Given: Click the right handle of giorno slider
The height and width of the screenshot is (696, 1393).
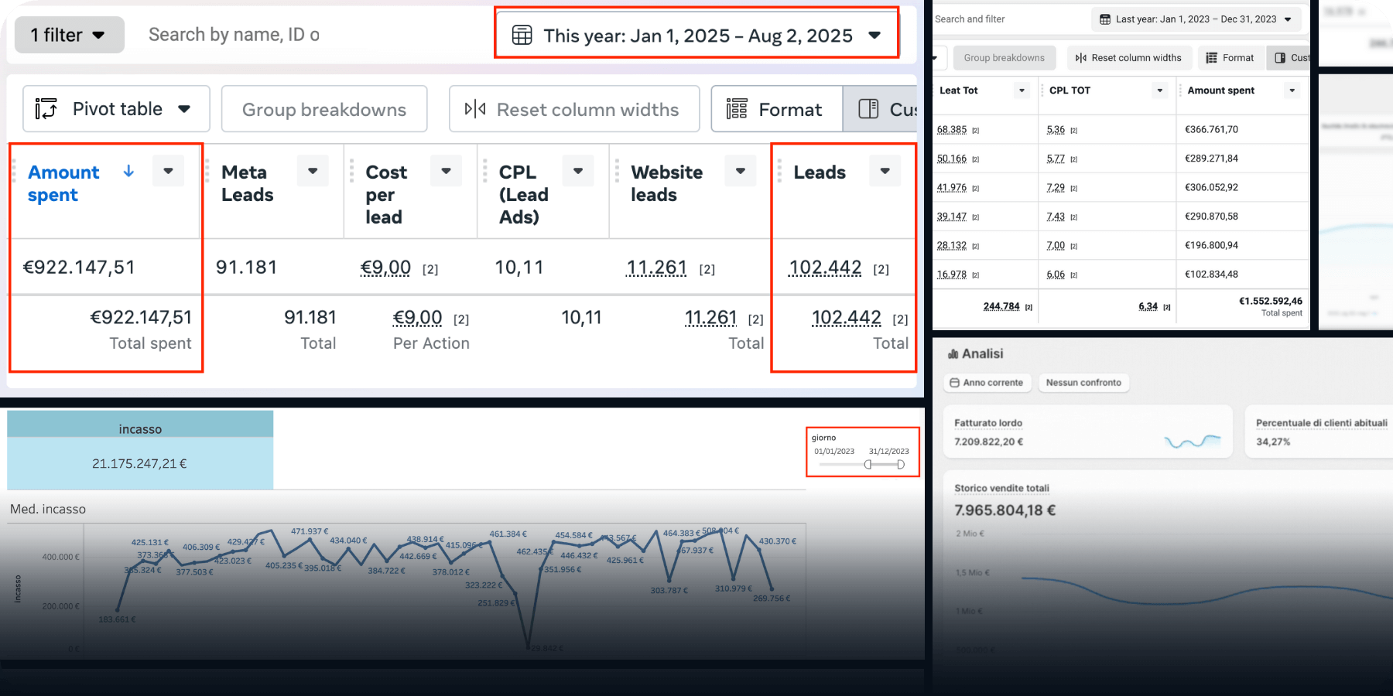Looking at the screenshot, I should (x=900, y=465).
